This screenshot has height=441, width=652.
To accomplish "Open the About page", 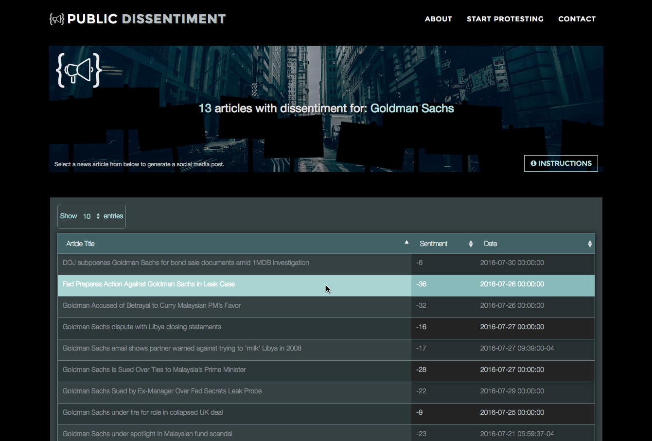I will 439,19.
